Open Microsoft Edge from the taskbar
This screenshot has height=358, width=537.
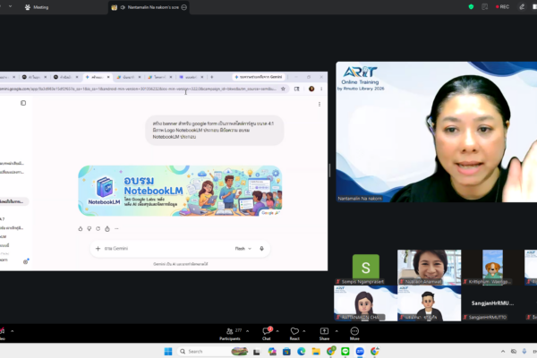point(301,351)
